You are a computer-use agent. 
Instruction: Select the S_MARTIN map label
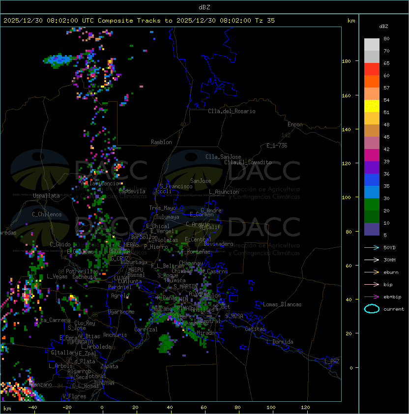click(x=185, y=287)
